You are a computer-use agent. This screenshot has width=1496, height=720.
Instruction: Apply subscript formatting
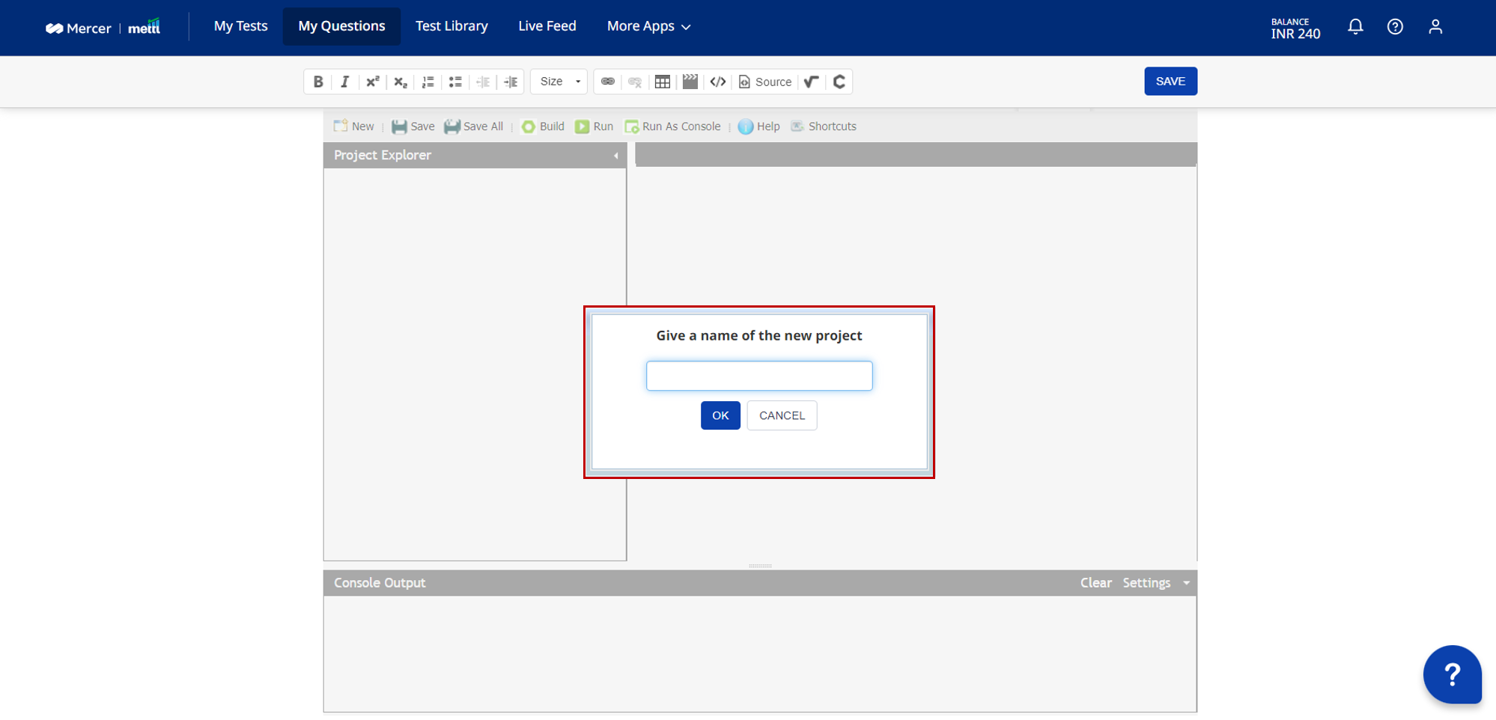click(401, 82)
